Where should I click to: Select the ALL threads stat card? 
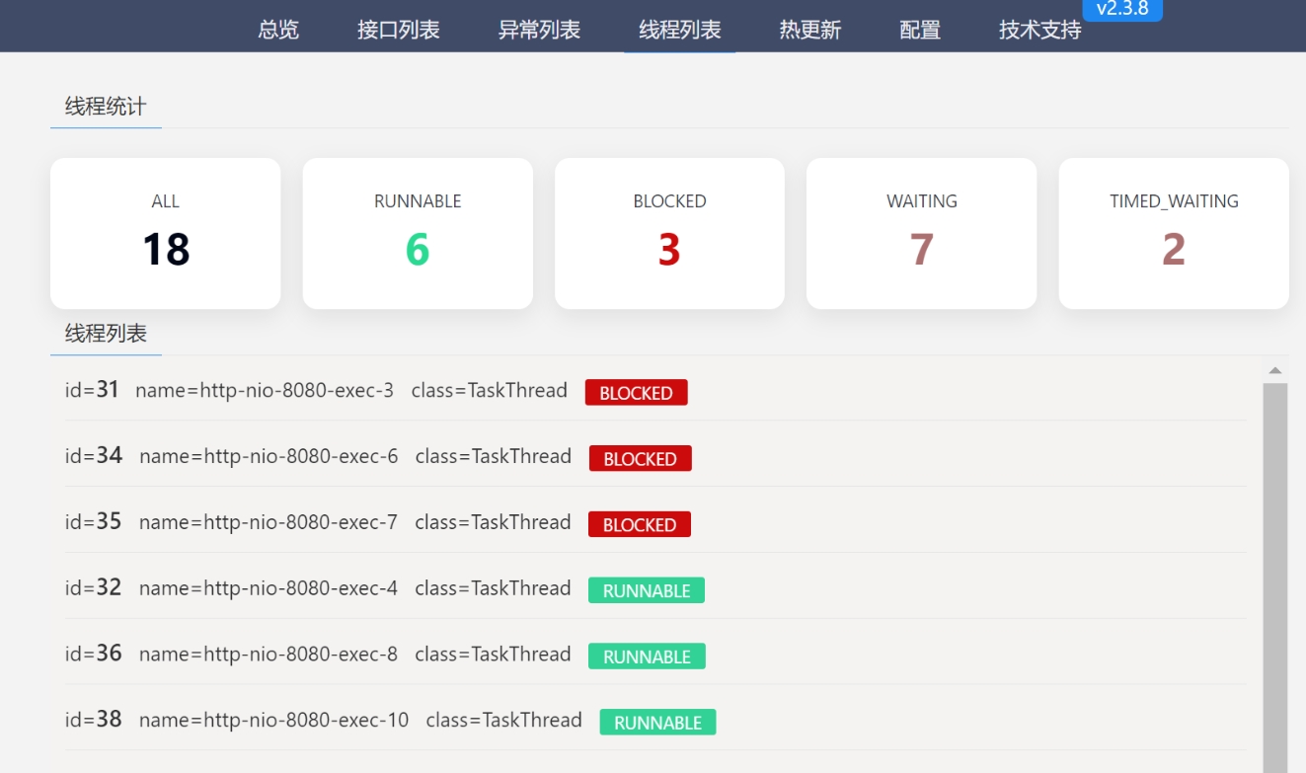(165, 233)
